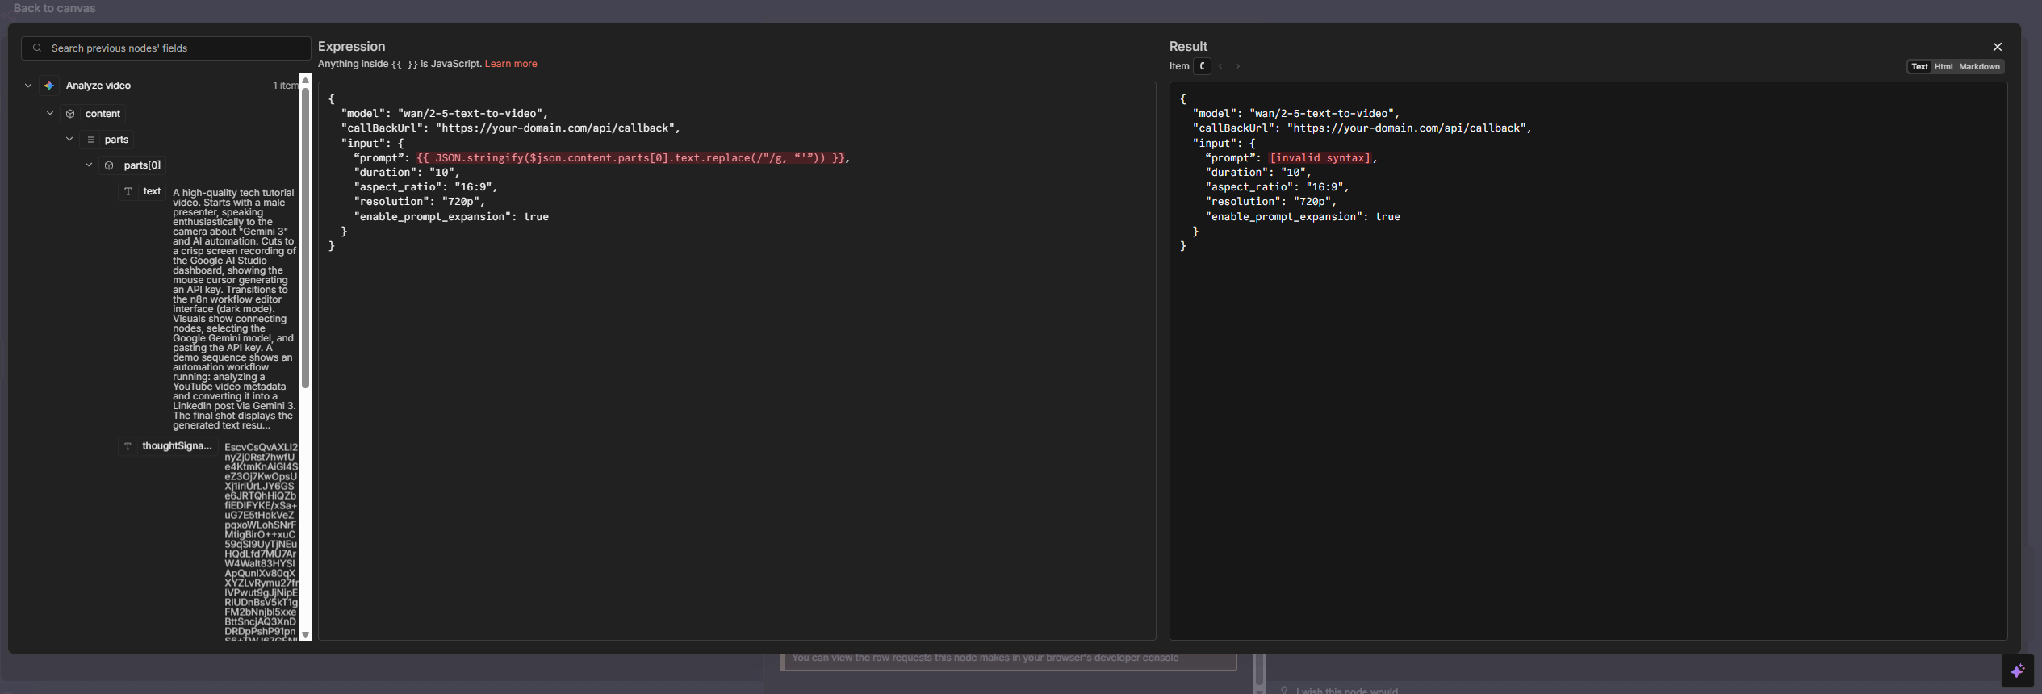Collapse the parts array branch

(x=69, y=140)
